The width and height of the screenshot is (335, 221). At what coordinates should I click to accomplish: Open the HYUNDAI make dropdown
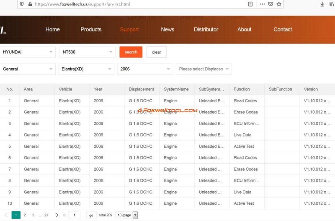click(28, 52)
